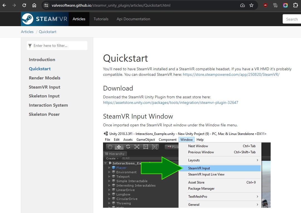301x213 pixels.
Task: Follow the Unity asset store plugin link
Action: [x=170, y=102]
